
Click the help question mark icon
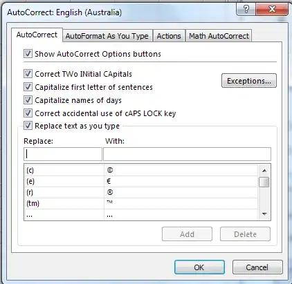pyautogui.click(x=246, y=10)
